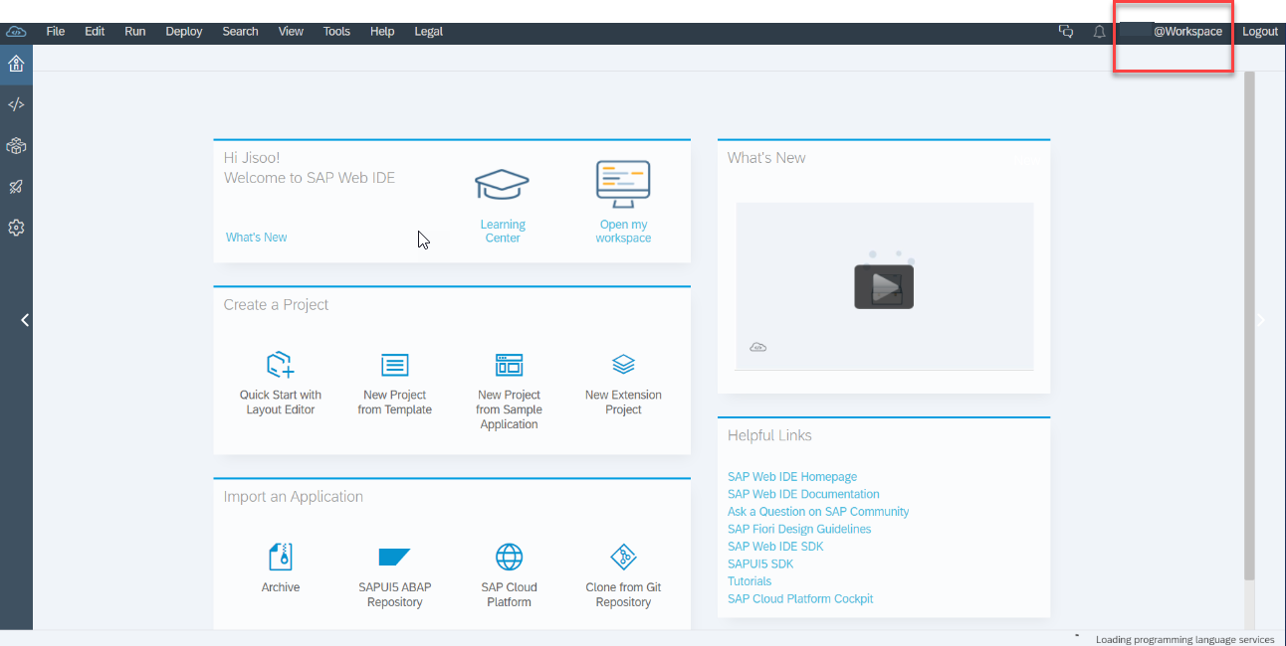The height and width of the screenshot is (646, 1286).
Task: Click the New Project from Template icon
Action: tap(395, 365)
